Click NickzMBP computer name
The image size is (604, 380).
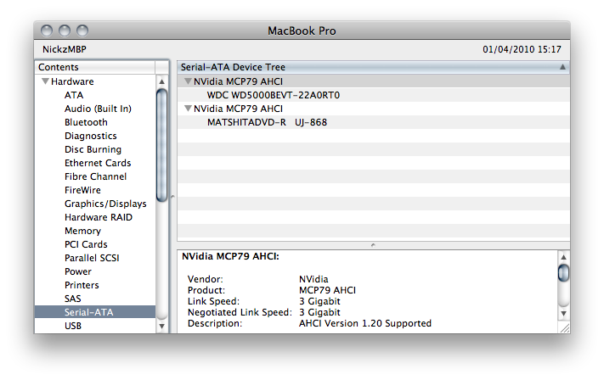(x=65, y=49)
